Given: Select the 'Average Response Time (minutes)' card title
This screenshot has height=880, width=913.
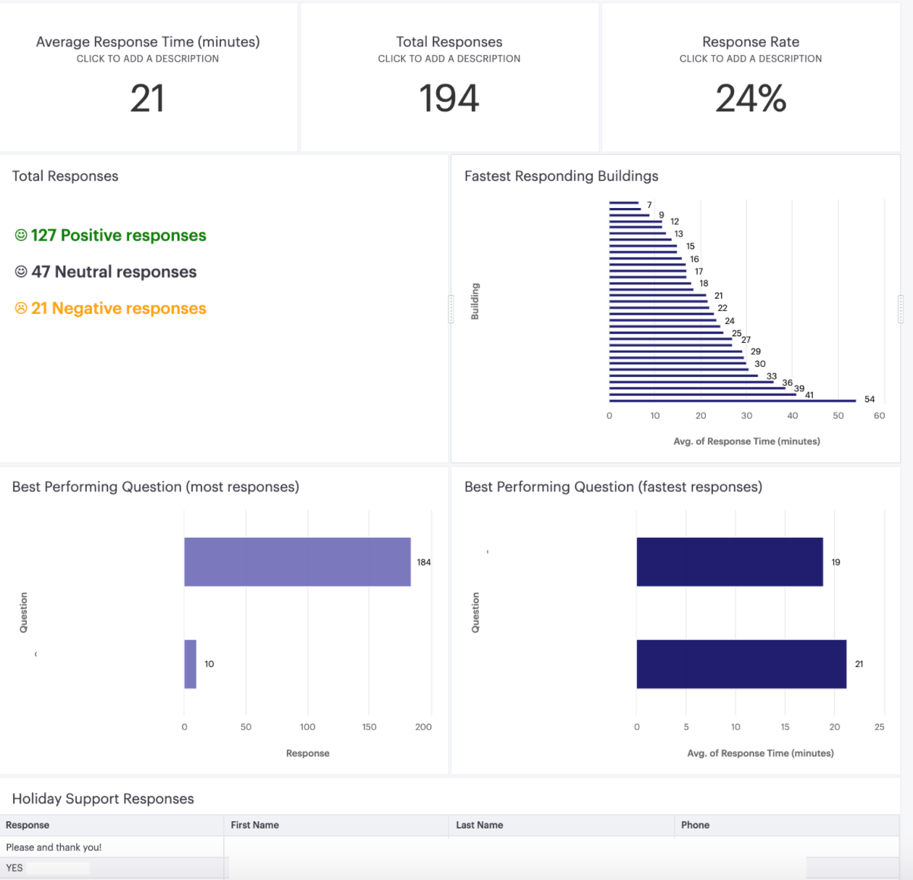Looking at the screenshot, I should point(148,42).
